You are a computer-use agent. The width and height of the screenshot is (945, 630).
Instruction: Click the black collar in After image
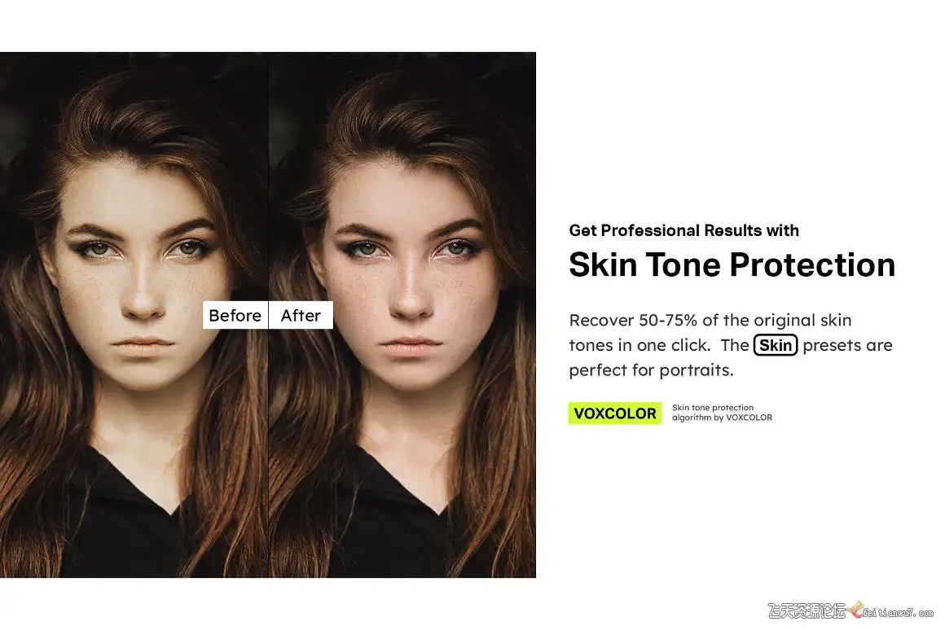[398, 506]
